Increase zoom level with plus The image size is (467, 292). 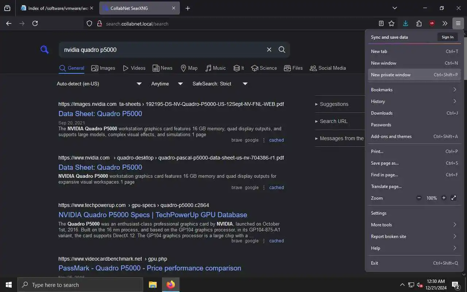pyautogui.click(x=444, y=198)
